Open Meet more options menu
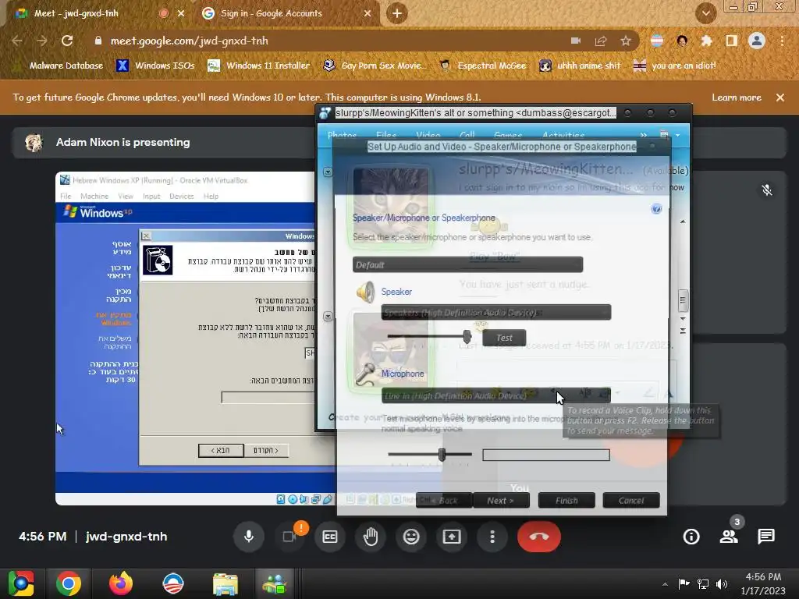 [x=492, y=537]
